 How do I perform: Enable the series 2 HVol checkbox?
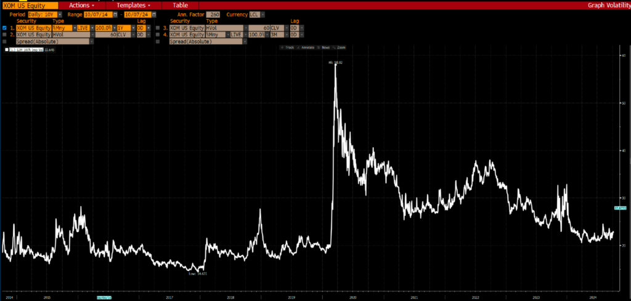tap(5, 34)
